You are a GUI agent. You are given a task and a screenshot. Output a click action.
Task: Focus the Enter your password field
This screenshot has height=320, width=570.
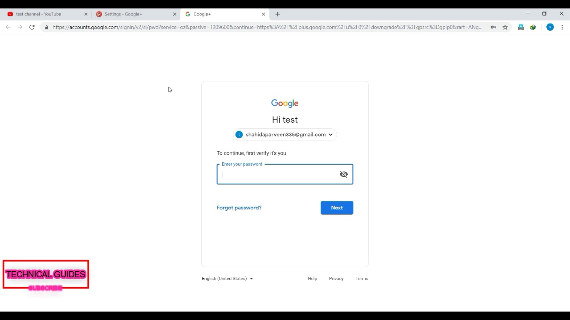pos(285,174)
